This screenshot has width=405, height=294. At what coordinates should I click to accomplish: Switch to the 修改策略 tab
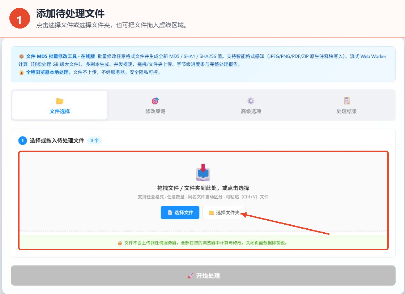[155, 105]
